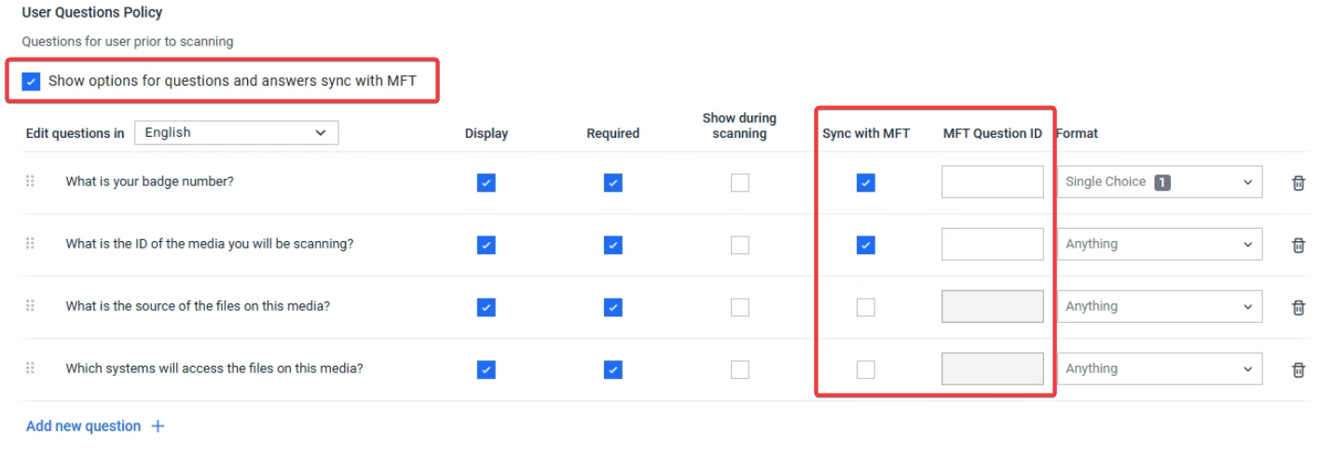Open Format dropdown for media ID question

[1159, 245]
